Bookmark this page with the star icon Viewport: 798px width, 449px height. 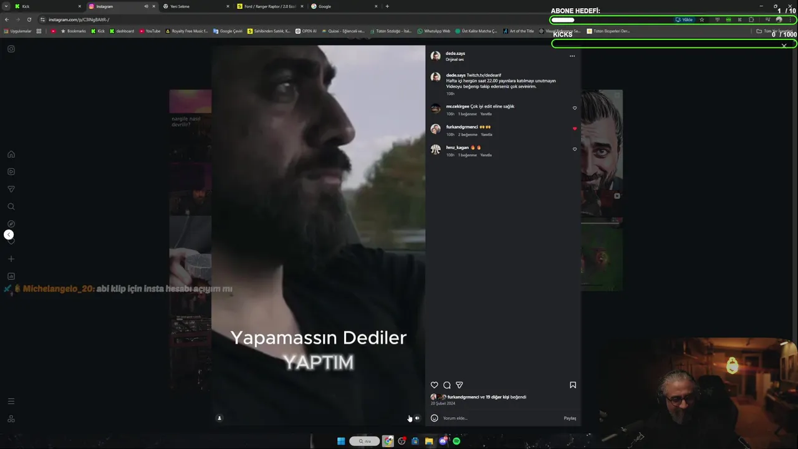coord(702,19)
